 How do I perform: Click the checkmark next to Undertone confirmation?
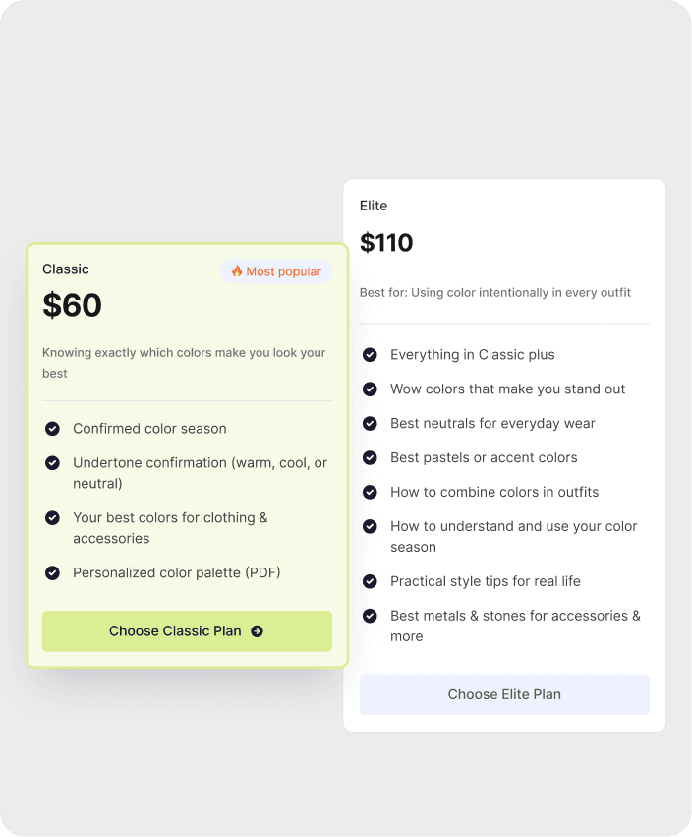point(52,463)
